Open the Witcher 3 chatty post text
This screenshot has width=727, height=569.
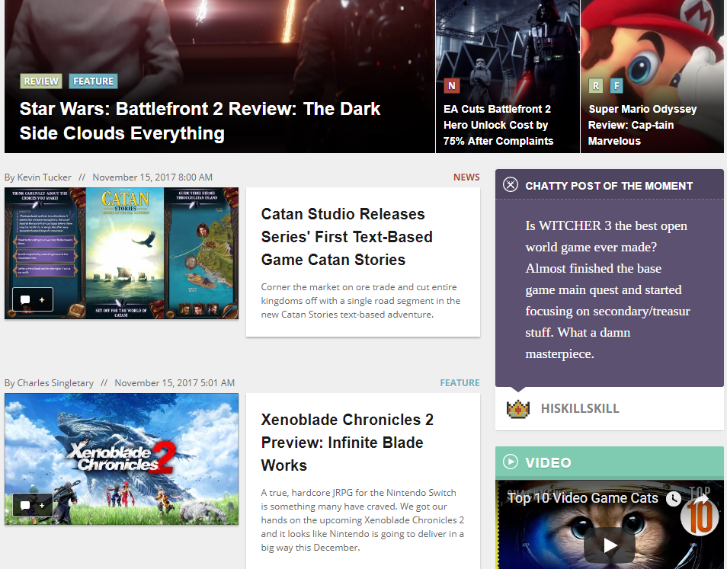(x=607, y=289)
